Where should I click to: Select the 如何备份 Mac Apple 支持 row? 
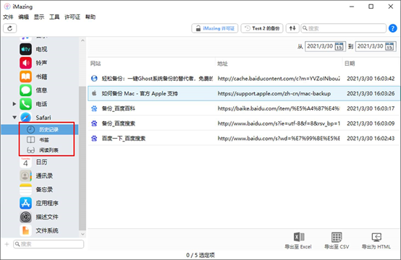click(243, 94)
